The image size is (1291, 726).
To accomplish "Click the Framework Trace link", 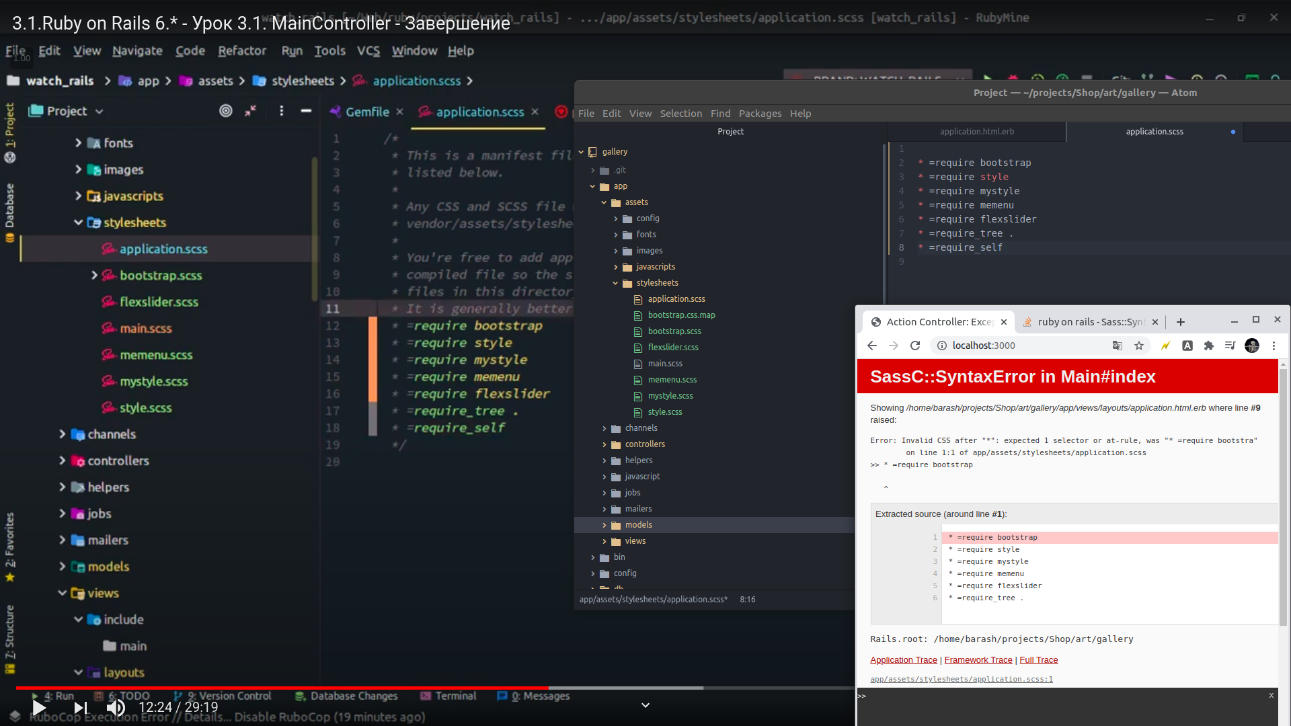I will (978, 660).
